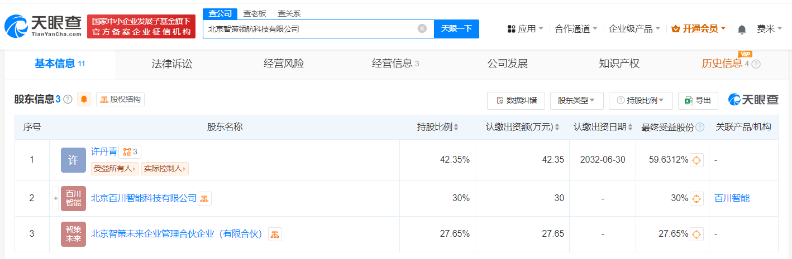Screen dimensions: 792x259
Task: Sort by 认缴出资额(万元) column arrows
Action: point(557,128)
